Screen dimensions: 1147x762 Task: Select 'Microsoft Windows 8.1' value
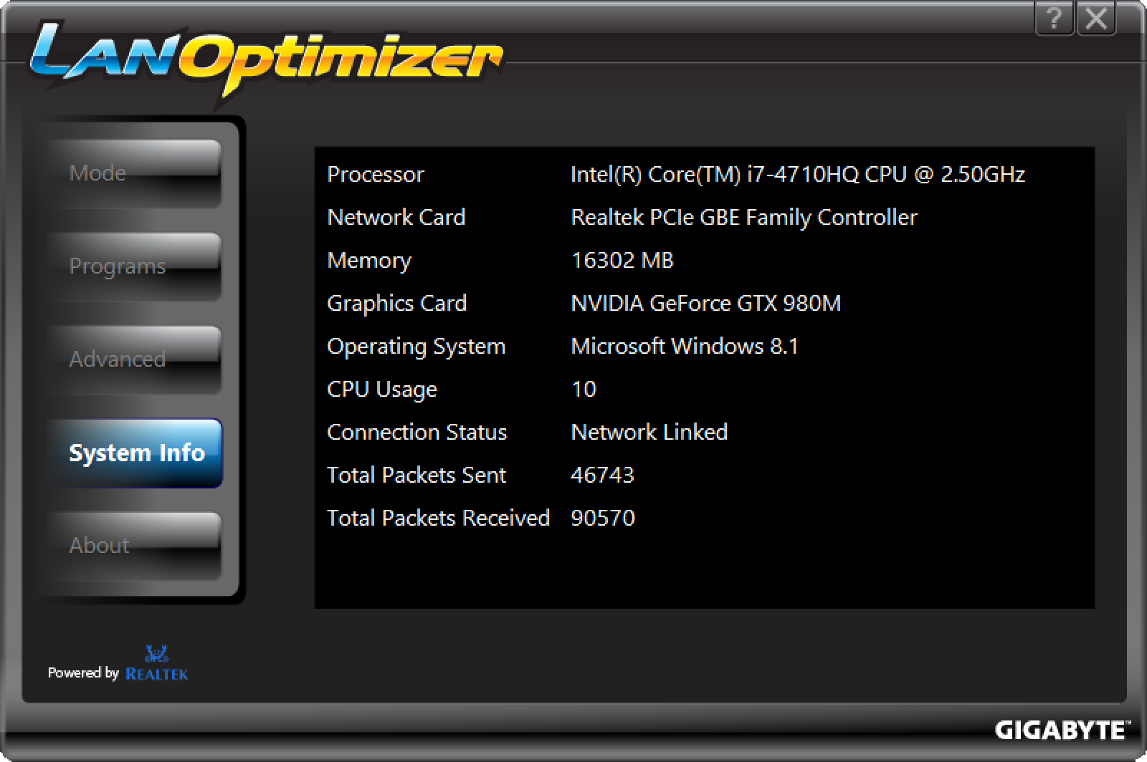[x=685, y=346]
